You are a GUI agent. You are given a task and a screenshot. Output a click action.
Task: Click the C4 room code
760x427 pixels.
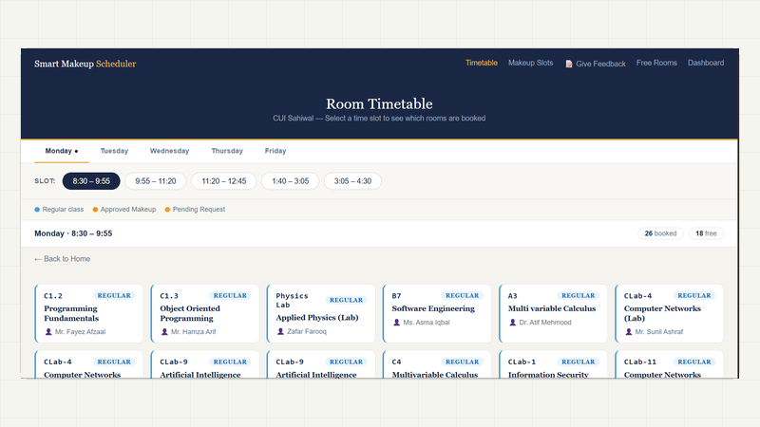[x=396, y=362]
